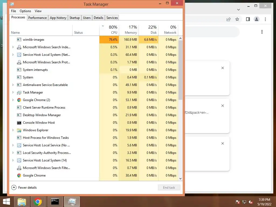Expand the Windows Explorer row
276x207 pixels.
pos(13,130)
